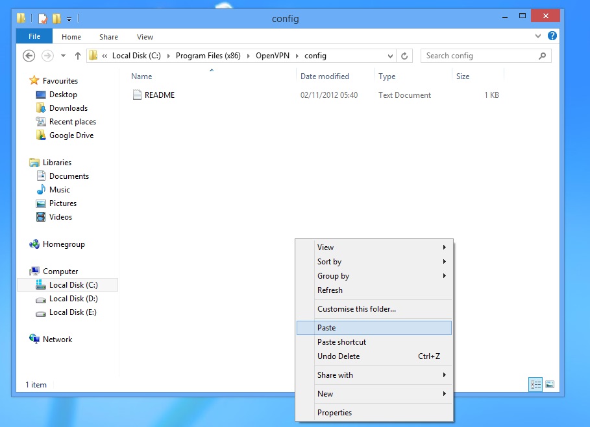Click the New folder quick access icon
Viewport: 590px width, 427px height.
[57, 18]
